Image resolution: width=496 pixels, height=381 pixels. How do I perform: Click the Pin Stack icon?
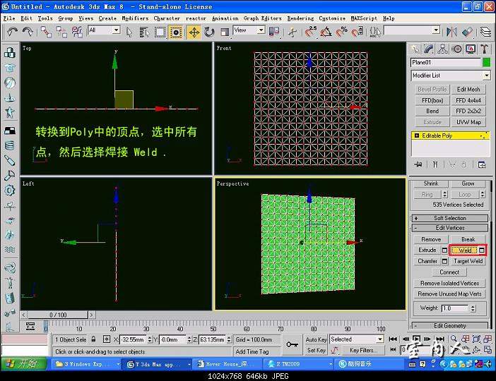(x=418, y=164)
